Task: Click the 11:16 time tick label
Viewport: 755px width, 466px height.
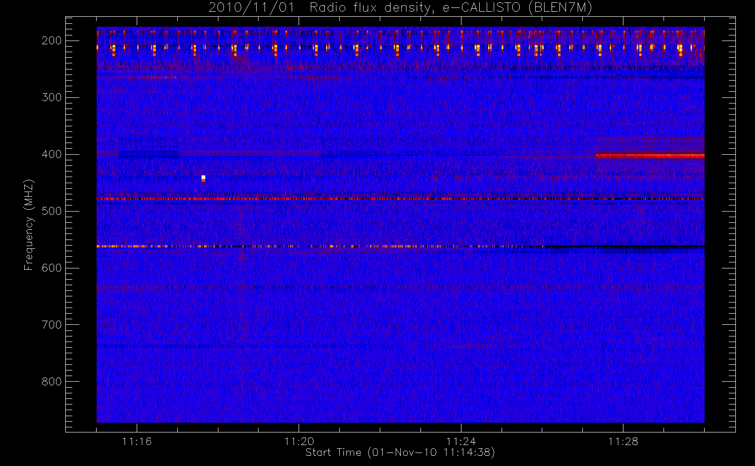Action: (137, 441)
